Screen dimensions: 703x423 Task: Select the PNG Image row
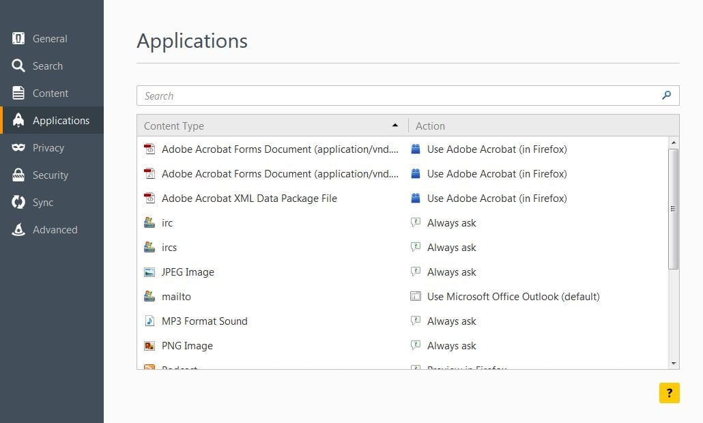pyautogui.click(x=403, y=345)
